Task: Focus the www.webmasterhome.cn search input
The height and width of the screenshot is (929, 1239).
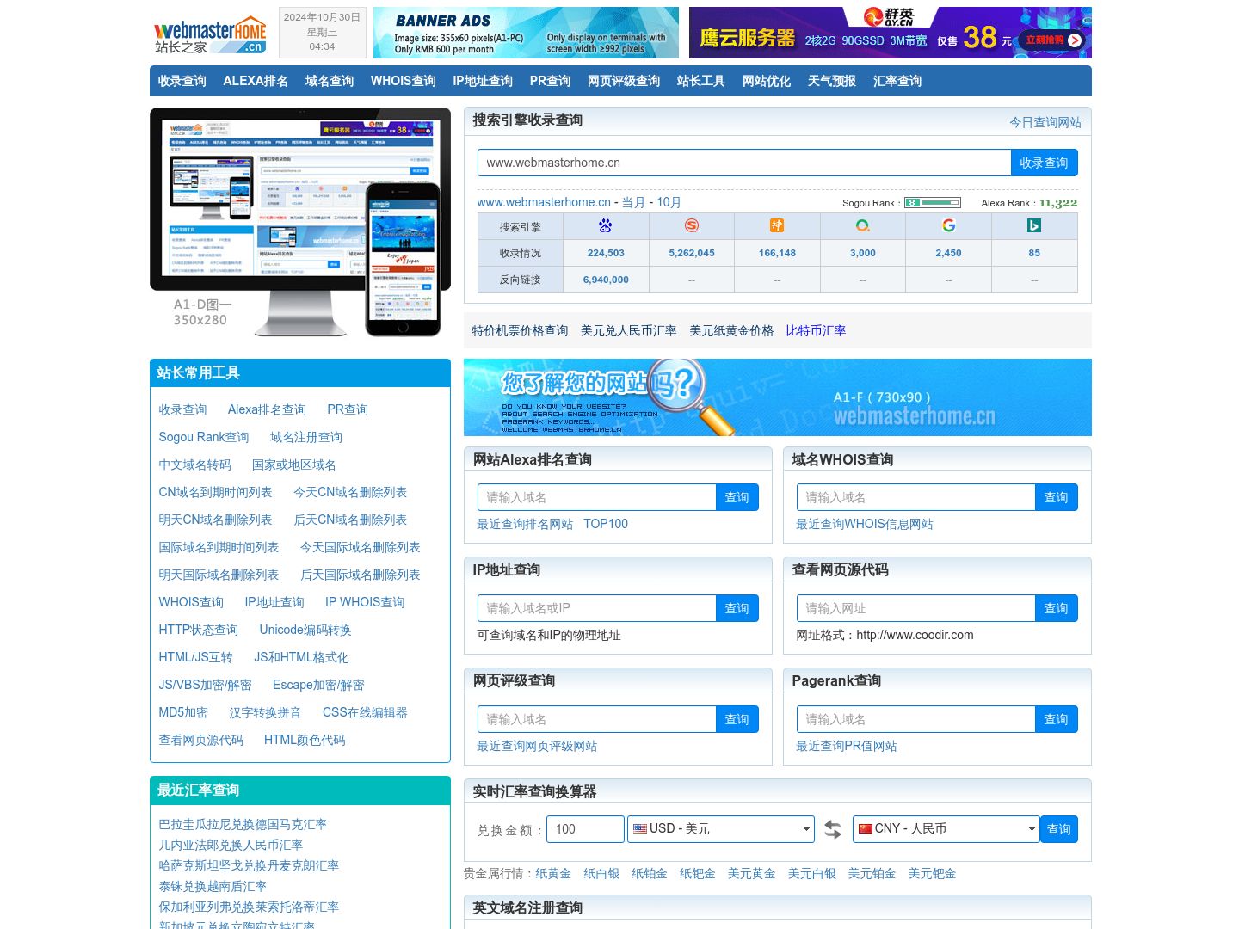Action: point(744,163)
